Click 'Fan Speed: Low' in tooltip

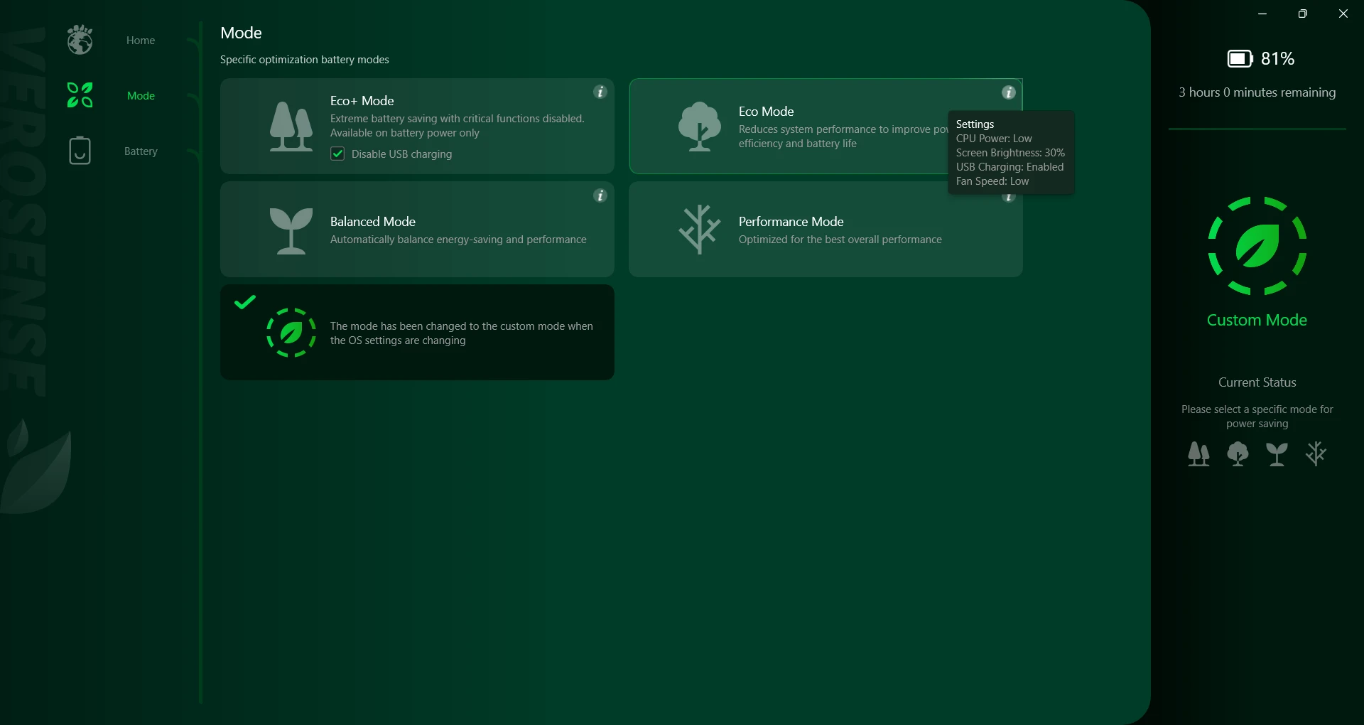(992, 181)
